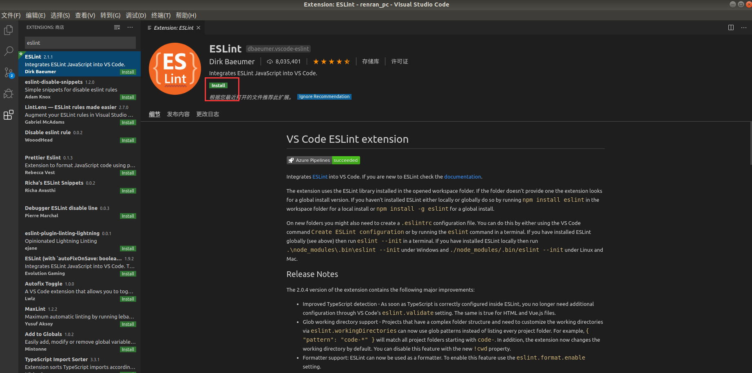Image resolution: width=752 pixels, height=373 pixels.
Task: Open the 许可证 license link
Action: (400, 61)
